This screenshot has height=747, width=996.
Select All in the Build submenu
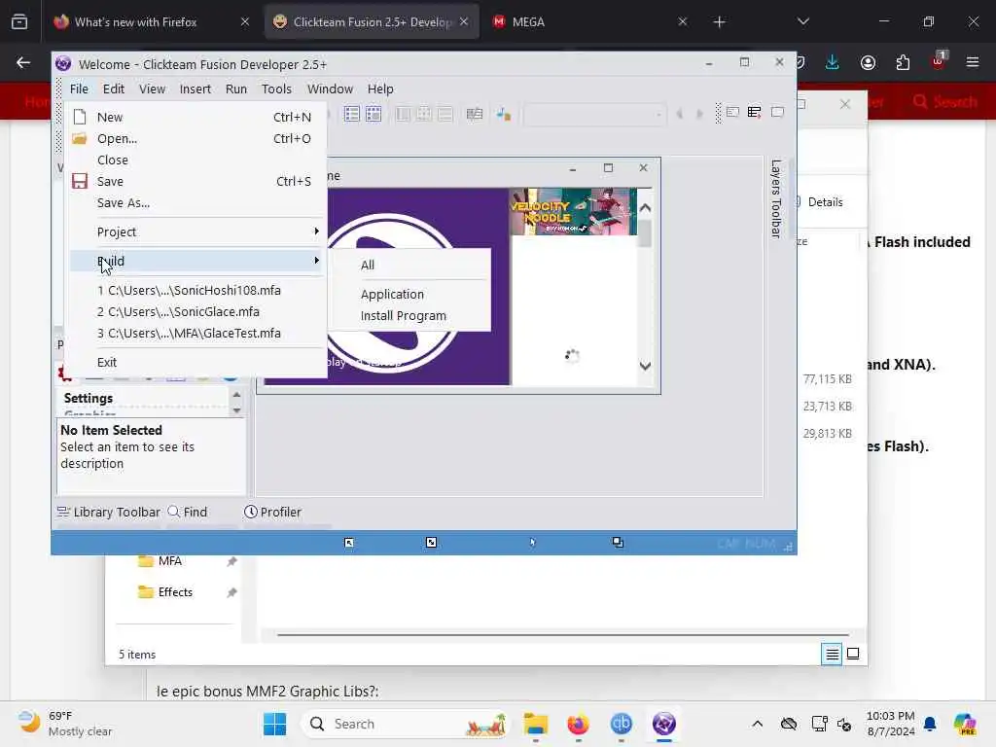pos(410,265)
